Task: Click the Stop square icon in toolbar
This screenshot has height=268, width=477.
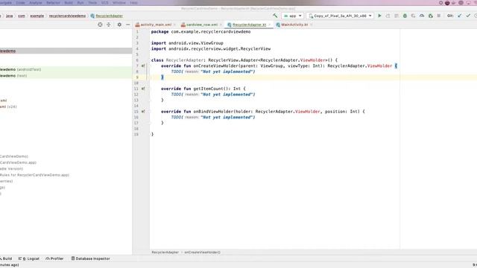Action: pos(439,16)
